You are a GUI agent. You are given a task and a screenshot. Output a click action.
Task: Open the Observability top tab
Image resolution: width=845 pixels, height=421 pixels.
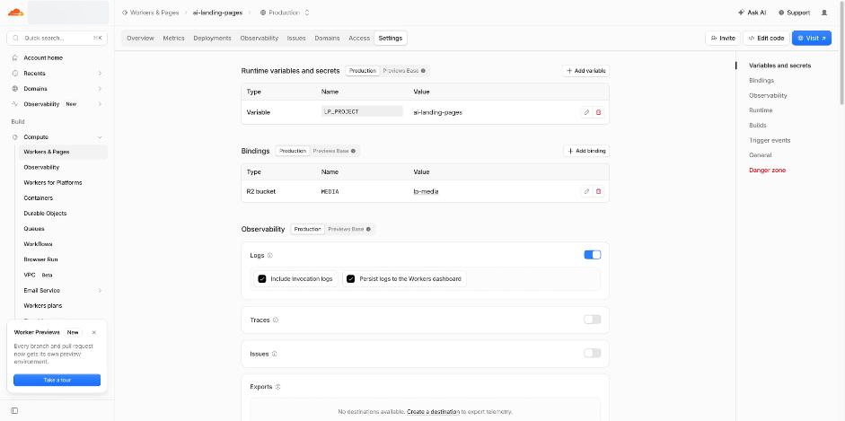260,39
